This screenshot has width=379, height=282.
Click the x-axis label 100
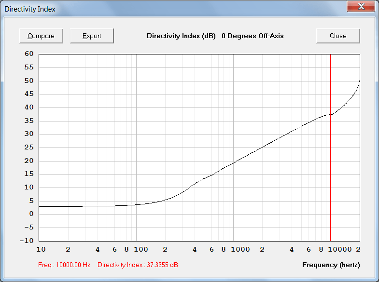(141, 249)
